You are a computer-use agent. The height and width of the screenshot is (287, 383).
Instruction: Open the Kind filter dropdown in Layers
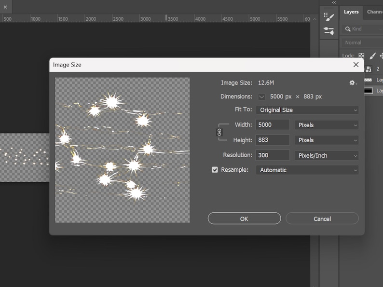(x=362, y=29)
